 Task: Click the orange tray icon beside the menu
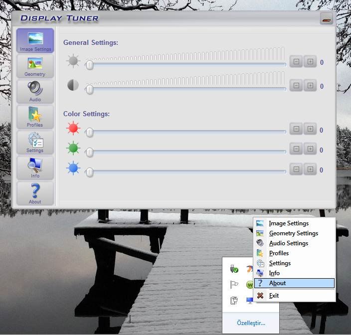(x=250, y=269)
